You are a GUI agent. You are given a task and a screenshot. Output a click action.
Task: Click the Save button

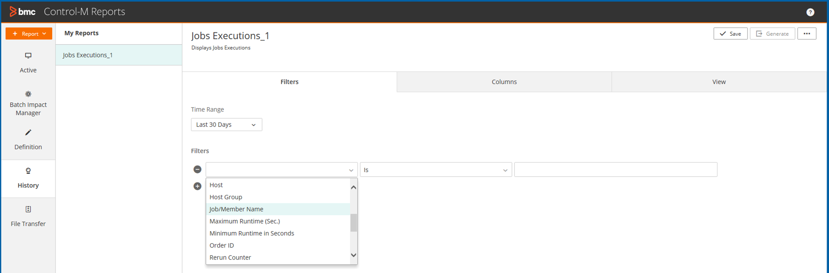click(x=730, y=34)
